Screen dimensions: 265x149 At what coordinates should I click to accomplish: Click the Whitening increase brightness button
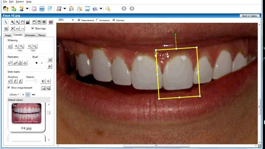point(22,46)
